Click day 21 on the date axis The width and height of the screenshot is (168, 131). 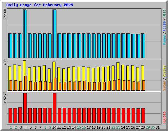pos(108,127)
